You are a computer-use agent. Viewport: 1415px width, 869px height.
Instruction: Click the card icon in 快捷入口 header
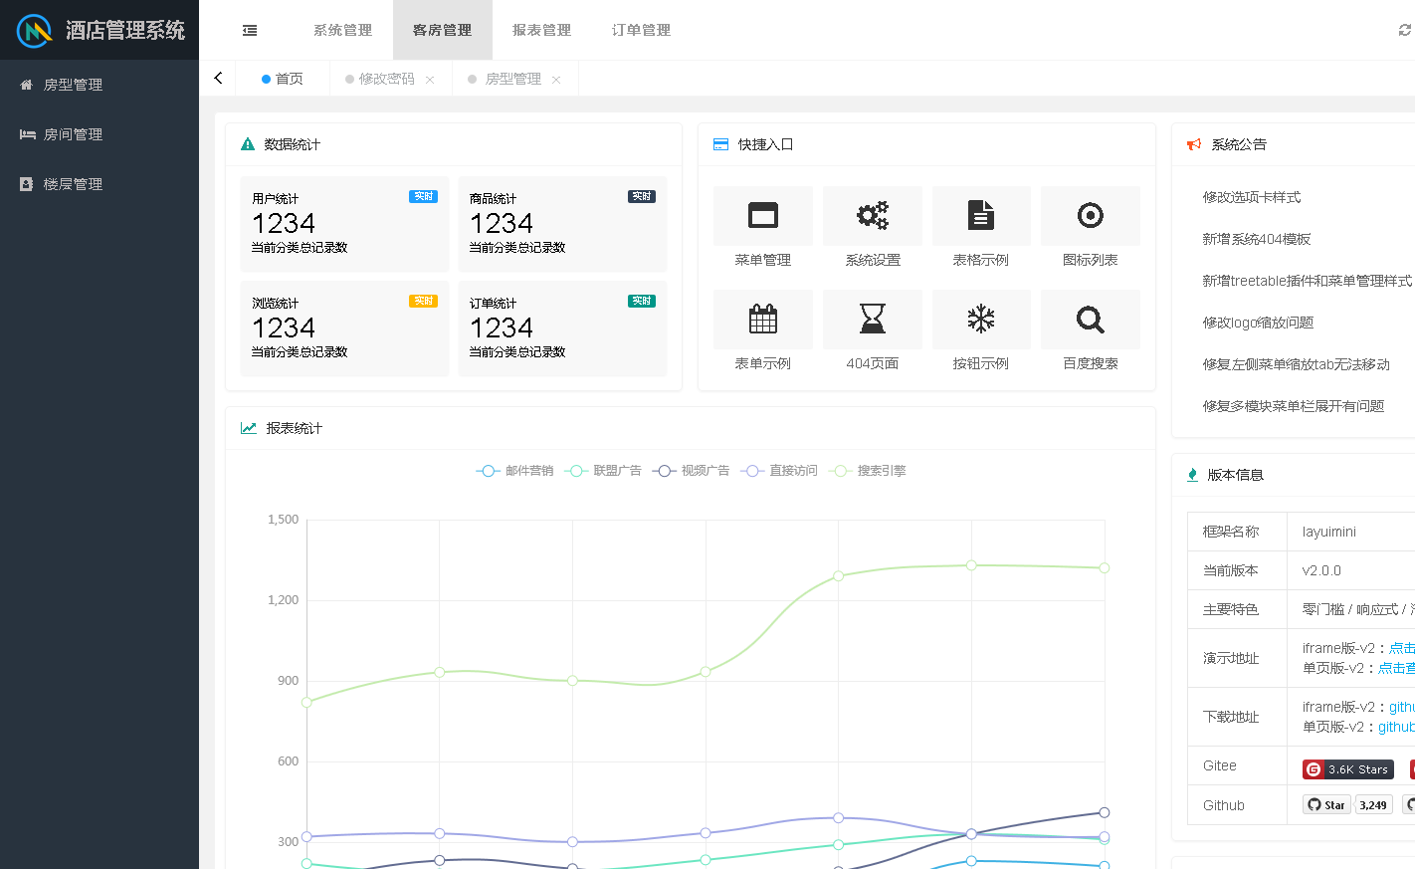(x=720, y=144)
